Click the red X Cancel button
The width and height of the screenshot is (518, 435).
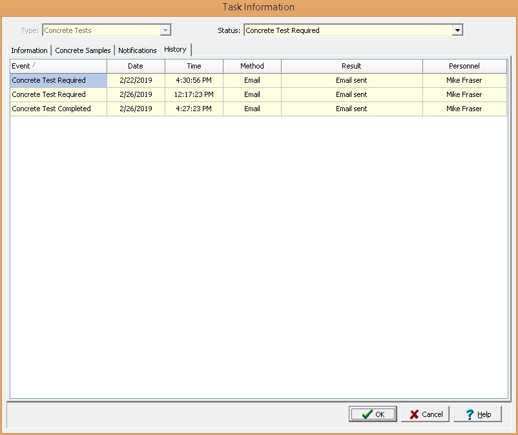[x=425, y=414]
